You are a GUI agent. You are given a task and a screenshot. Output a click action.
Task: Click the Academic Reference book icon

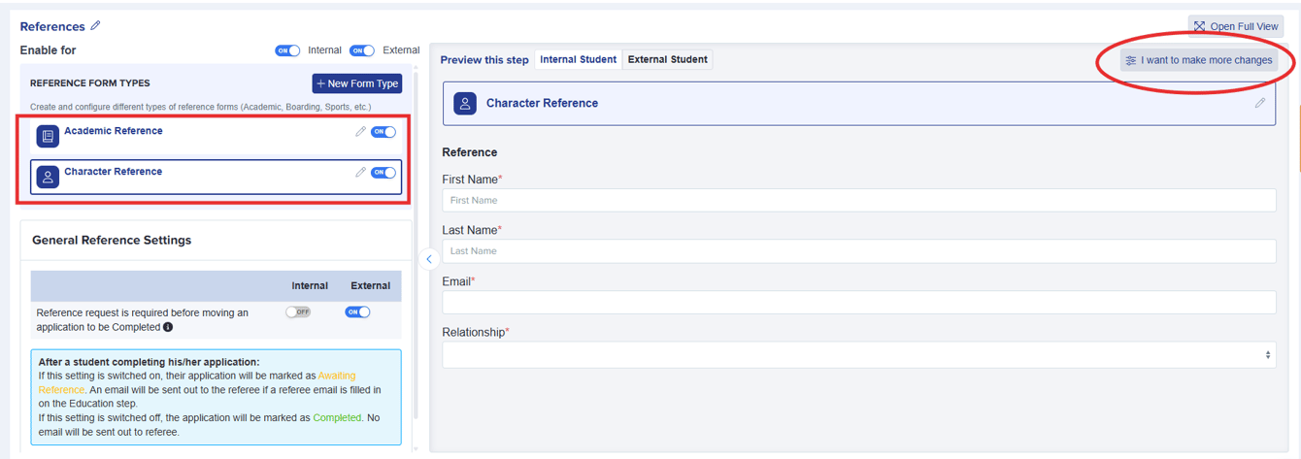coord(48,137)
